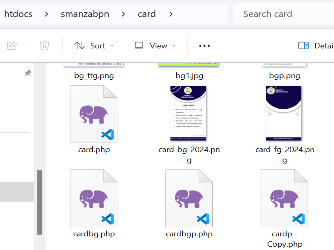Expand the chevron after card breadcrumb
This screenshot has width=334, height=250.
171,14
